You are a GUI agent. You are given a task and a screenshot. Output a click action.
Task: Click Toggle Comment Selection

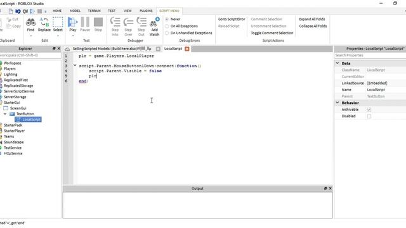coord(272,33)
